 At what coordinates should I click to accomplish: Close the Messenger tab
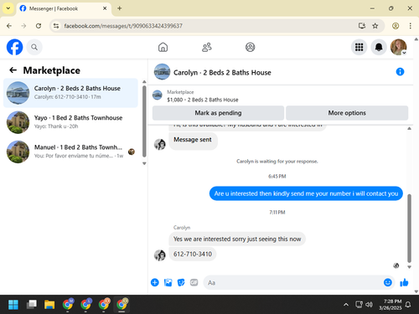tap(105, 8)
